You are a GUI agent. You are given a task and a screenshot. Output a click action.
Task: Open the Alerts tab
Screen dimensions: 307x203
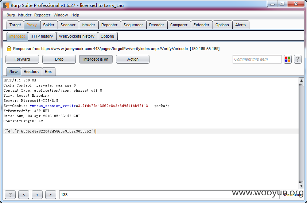(x=240, y=25)
